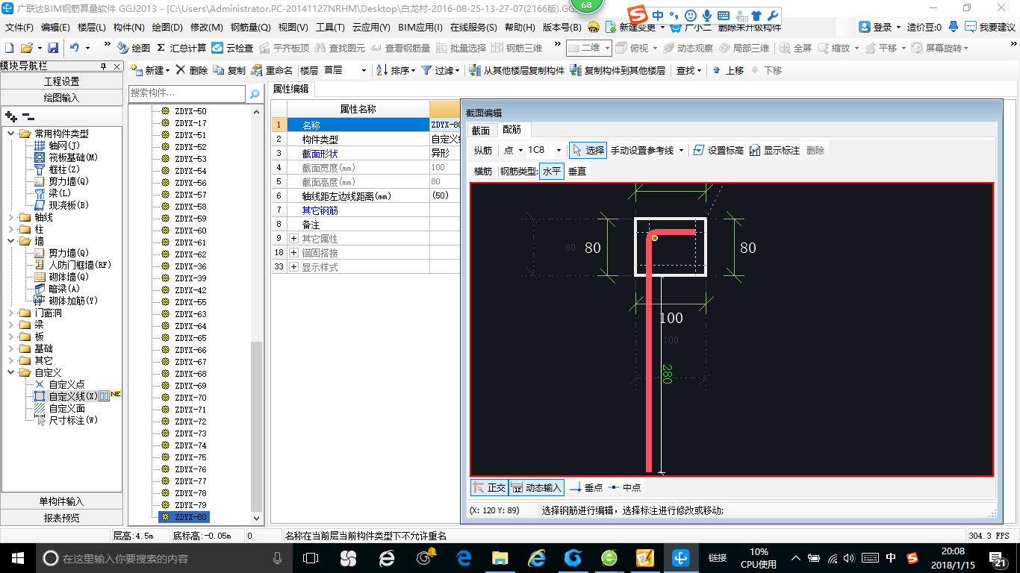Click 新建 to create a new component
This screenshot has height=573, width=1020.
click(150, 70)
